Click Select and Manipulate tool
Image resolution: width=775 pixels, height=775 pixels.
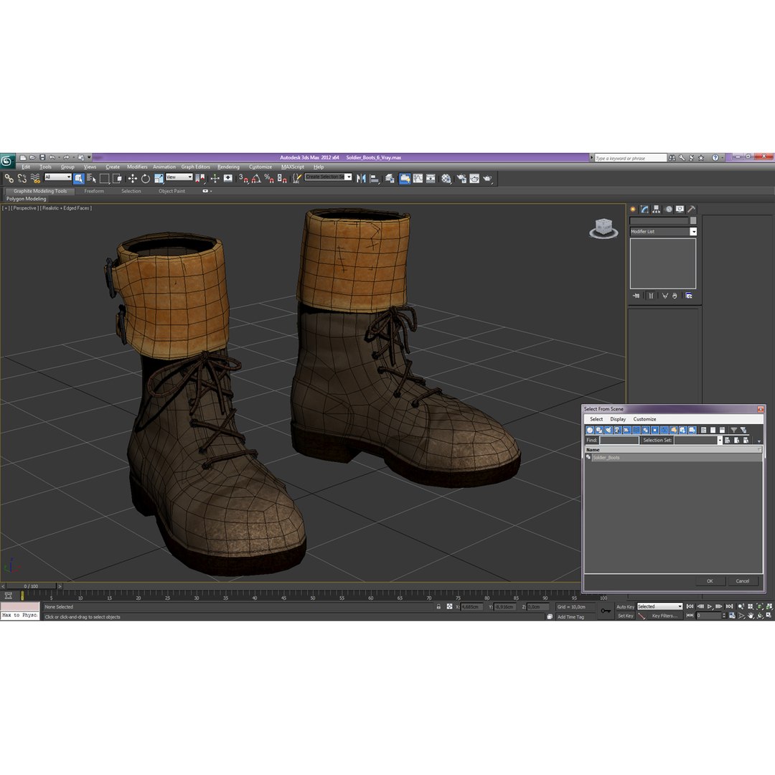215,179
